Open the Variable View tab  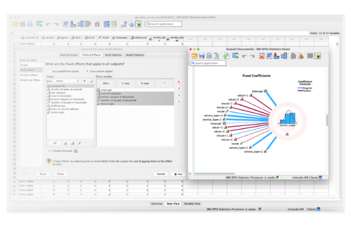pyautogui.click(x=193, y=204)
